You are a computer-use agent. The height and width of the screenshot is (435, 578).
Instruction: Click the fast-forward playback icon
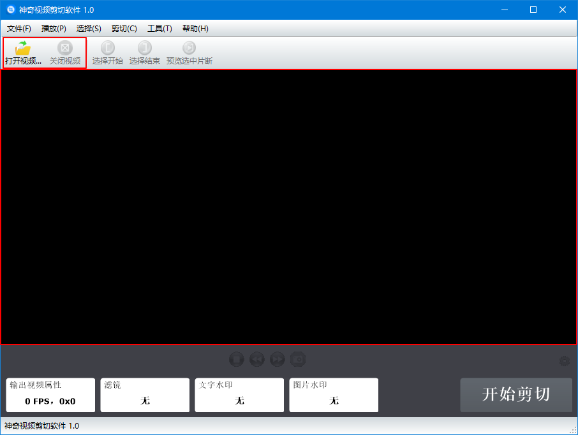(x=277, y=359)
